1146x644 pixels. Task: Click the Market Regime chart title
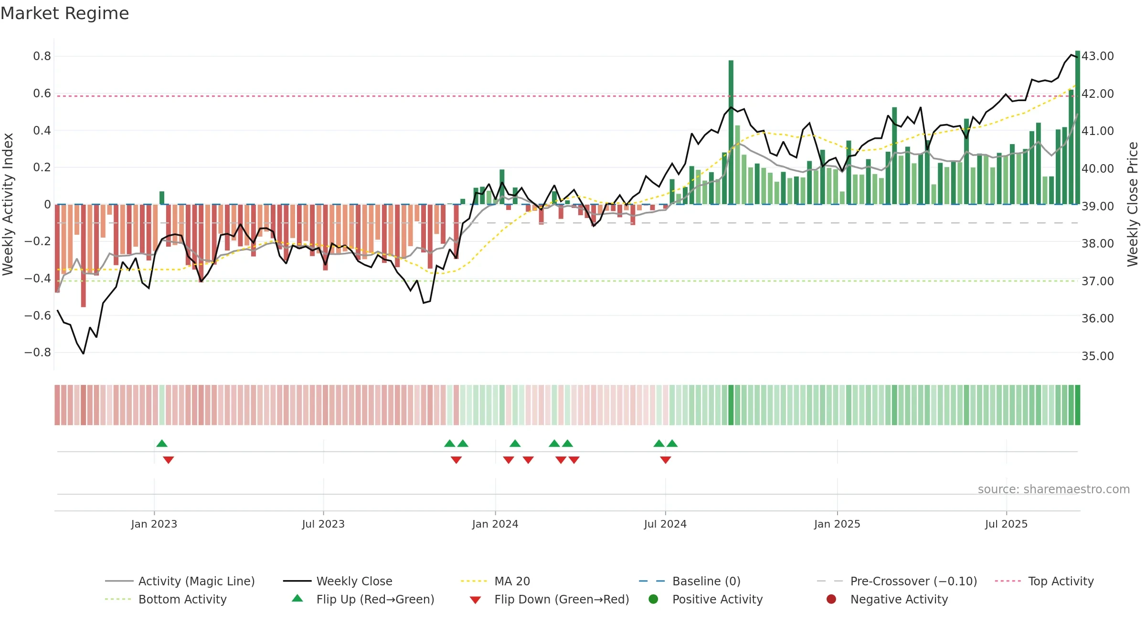(x=64, y=13)
